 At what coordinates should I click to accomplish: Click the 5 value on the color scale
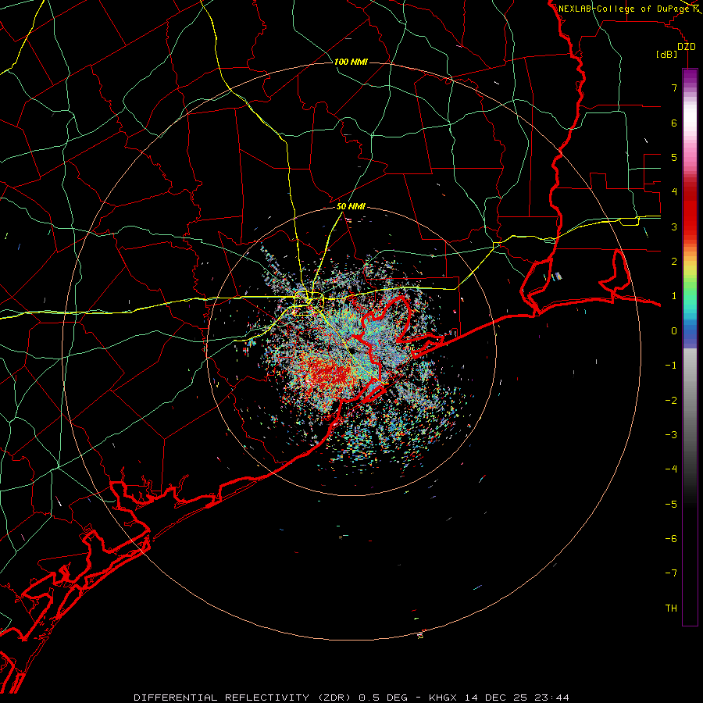(674, 157)
